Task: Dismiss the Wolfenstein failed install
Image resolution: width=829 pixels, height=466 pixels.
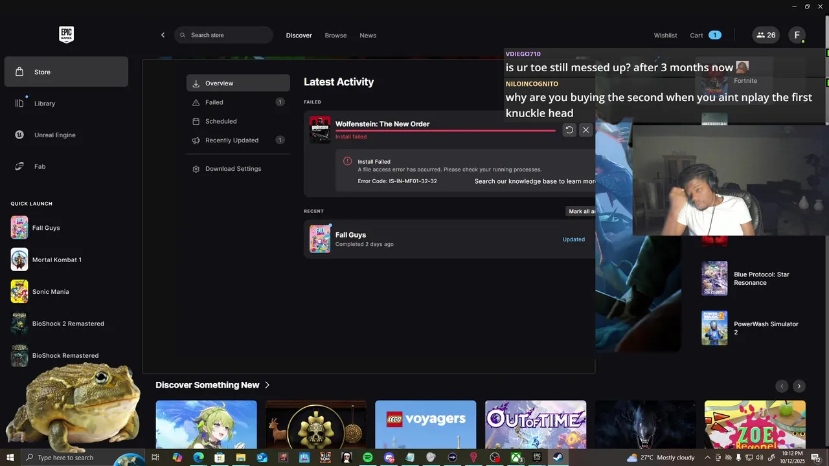Action: tap(585, 129)
